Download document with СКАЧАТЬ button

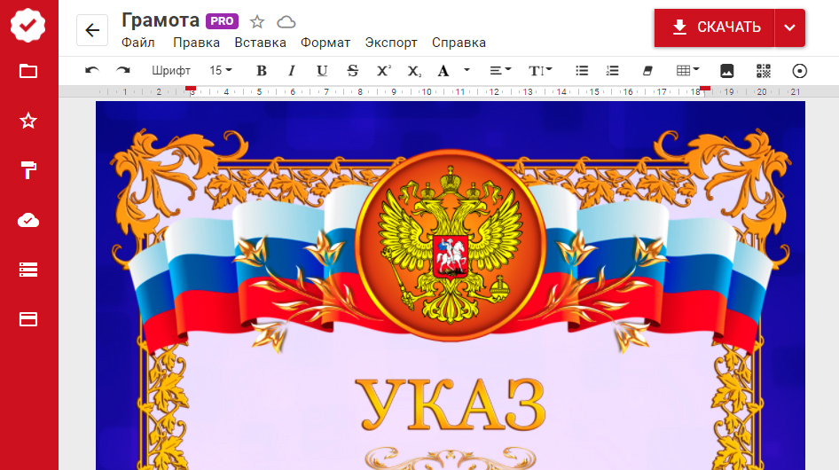pyautogui.click(x=714, y=27)
